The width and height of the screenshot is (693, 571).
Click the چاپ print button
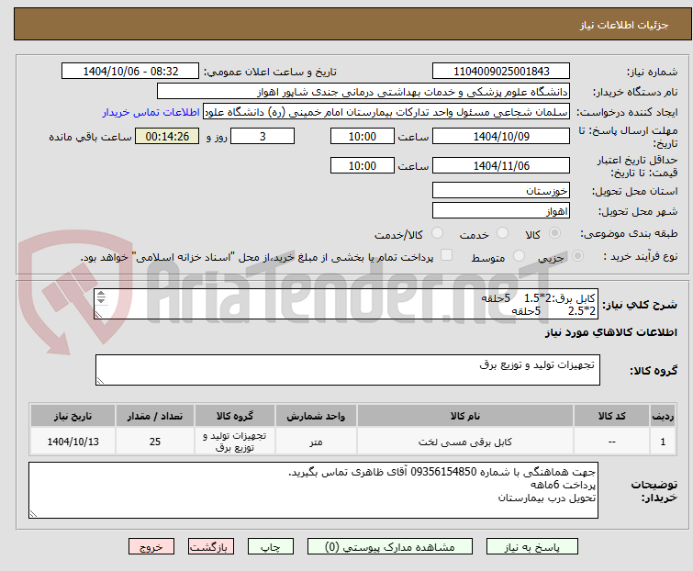270,547
